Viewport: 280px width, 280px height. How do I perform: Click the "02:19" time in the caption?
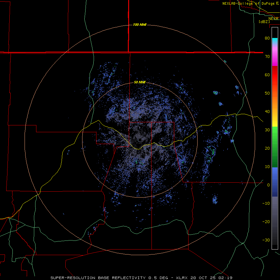[225, 278]
